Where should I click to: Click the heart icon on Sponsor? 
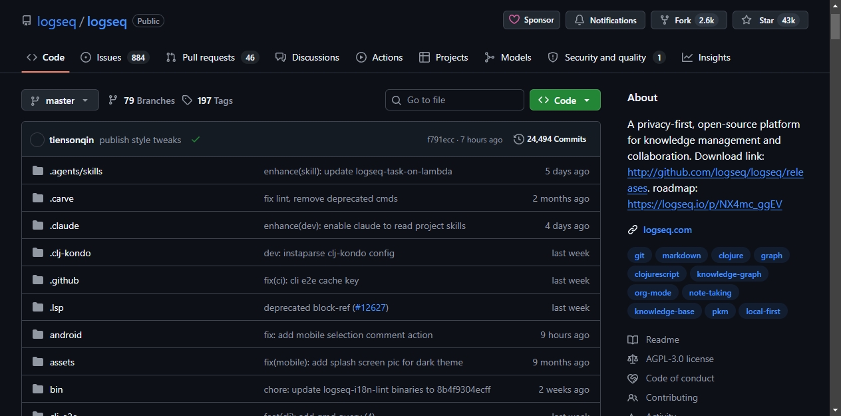(514, 20)
